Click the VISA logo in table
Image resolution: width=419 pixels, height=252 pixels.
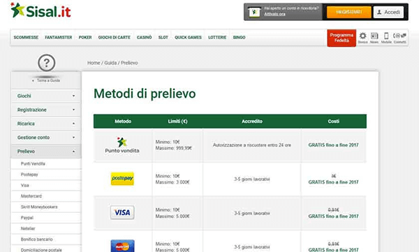[122, 212]
